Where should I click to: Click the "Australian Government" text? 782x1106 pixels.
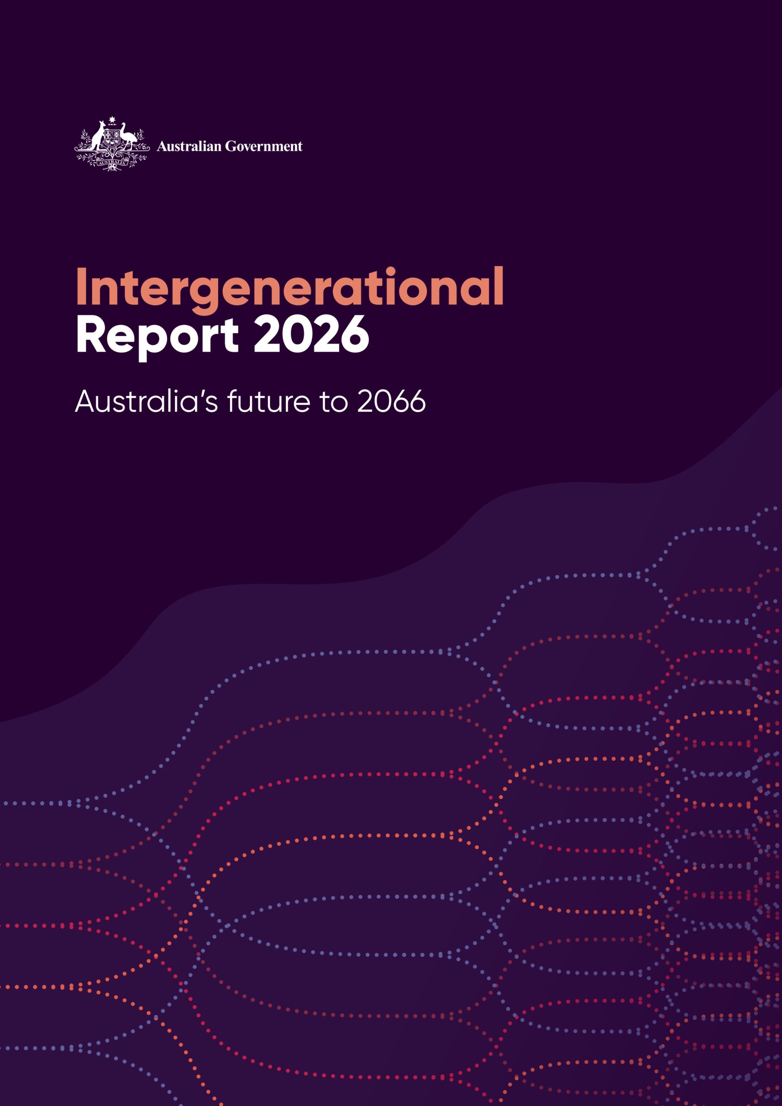[230, 146]
